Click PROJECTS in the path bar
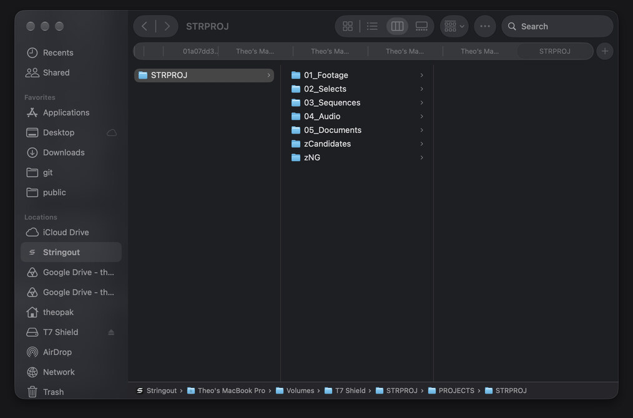This screenshot has width=633, height=418. 451,391
